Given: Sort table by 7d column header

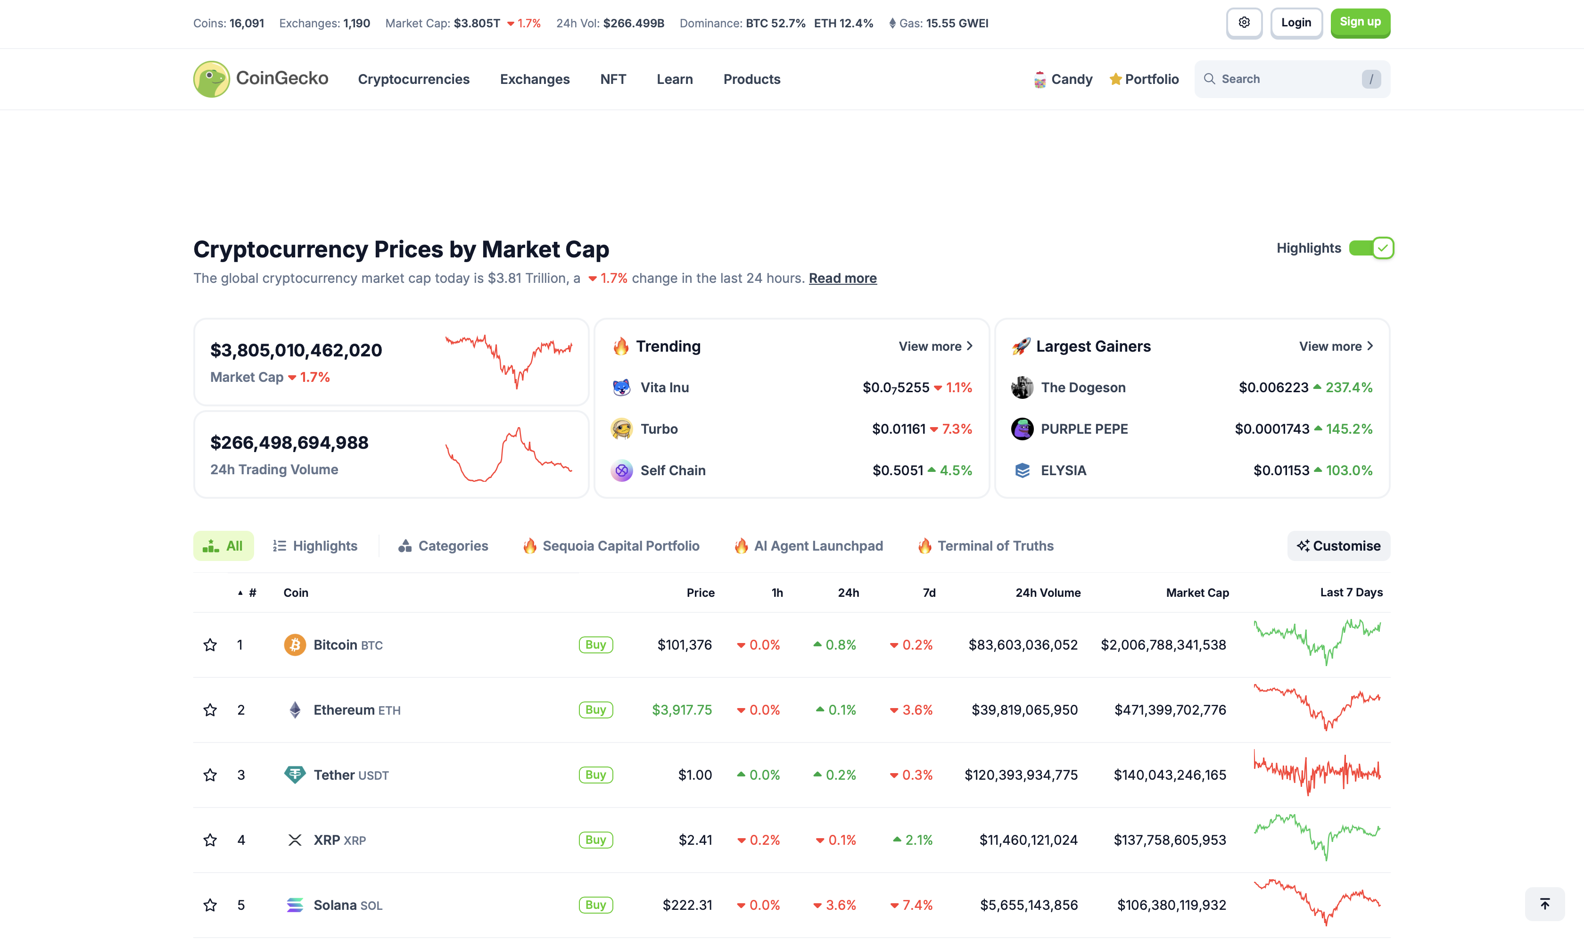Looking at the screenshot, I should coord(929,593).
